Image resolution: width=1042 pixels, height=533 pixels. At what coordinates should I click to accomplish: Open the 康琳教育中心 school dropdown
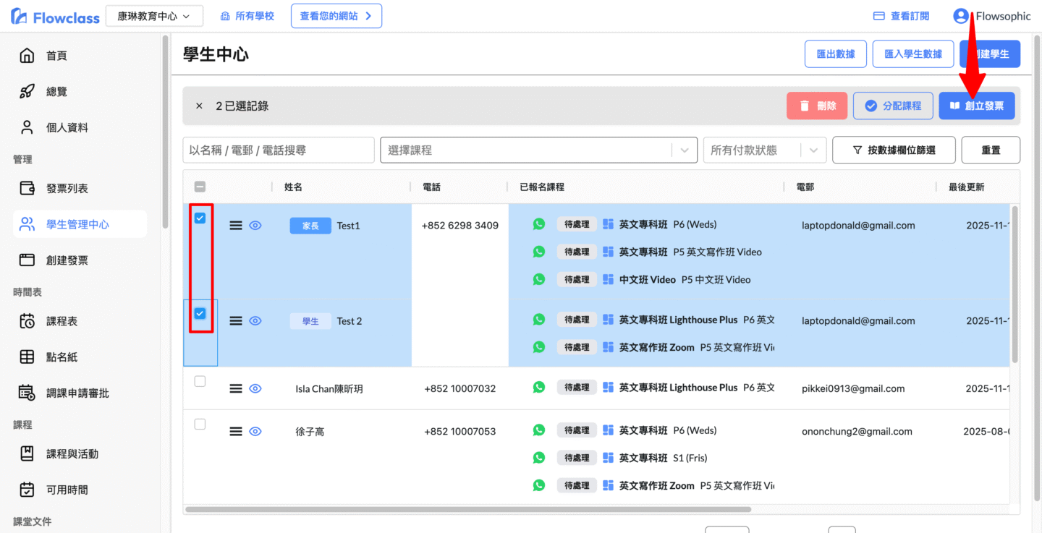[x=153, y=16]
